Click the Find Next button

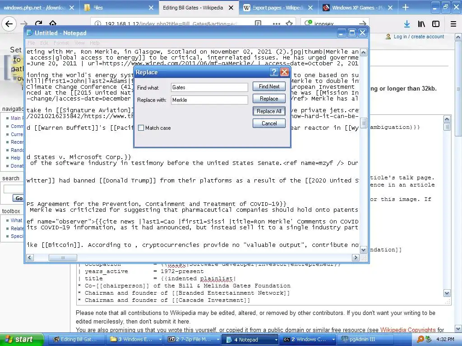point(269,86)
